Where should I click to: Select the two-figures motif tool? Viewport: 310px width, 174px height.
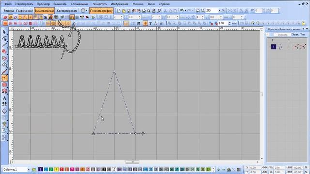point(4,104)
